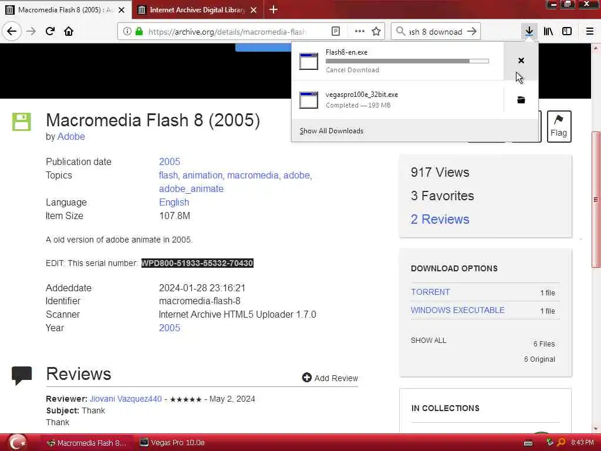Viewport: 601px width, 451px height.
Task: Open the 'adobe_animate' topic link
Action: 191,189
